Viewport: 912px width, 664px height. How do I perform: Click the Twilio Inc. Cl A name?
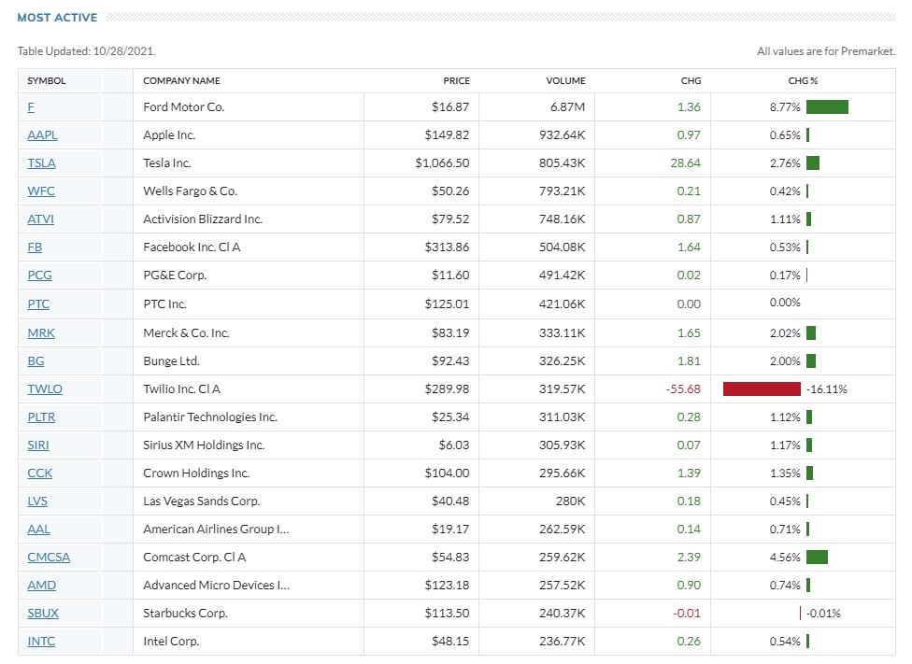[181, 389]
